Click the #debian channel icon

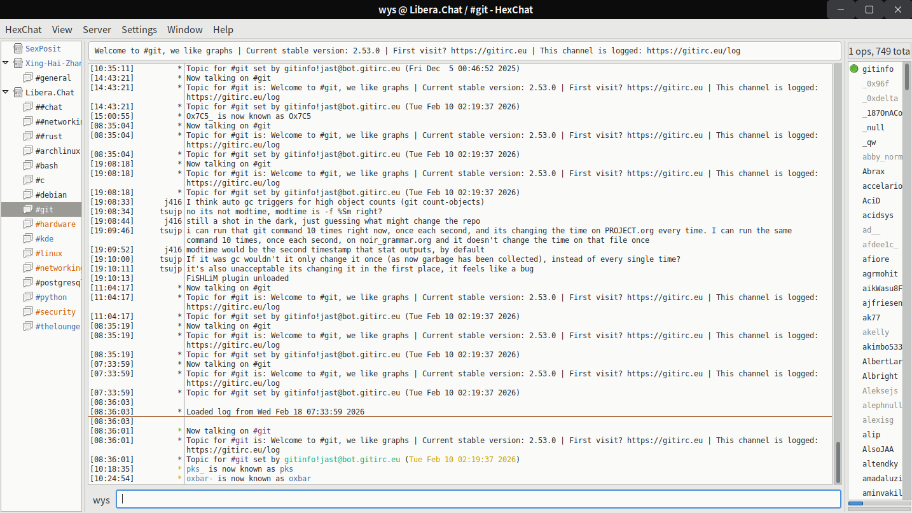click(27, 195)
